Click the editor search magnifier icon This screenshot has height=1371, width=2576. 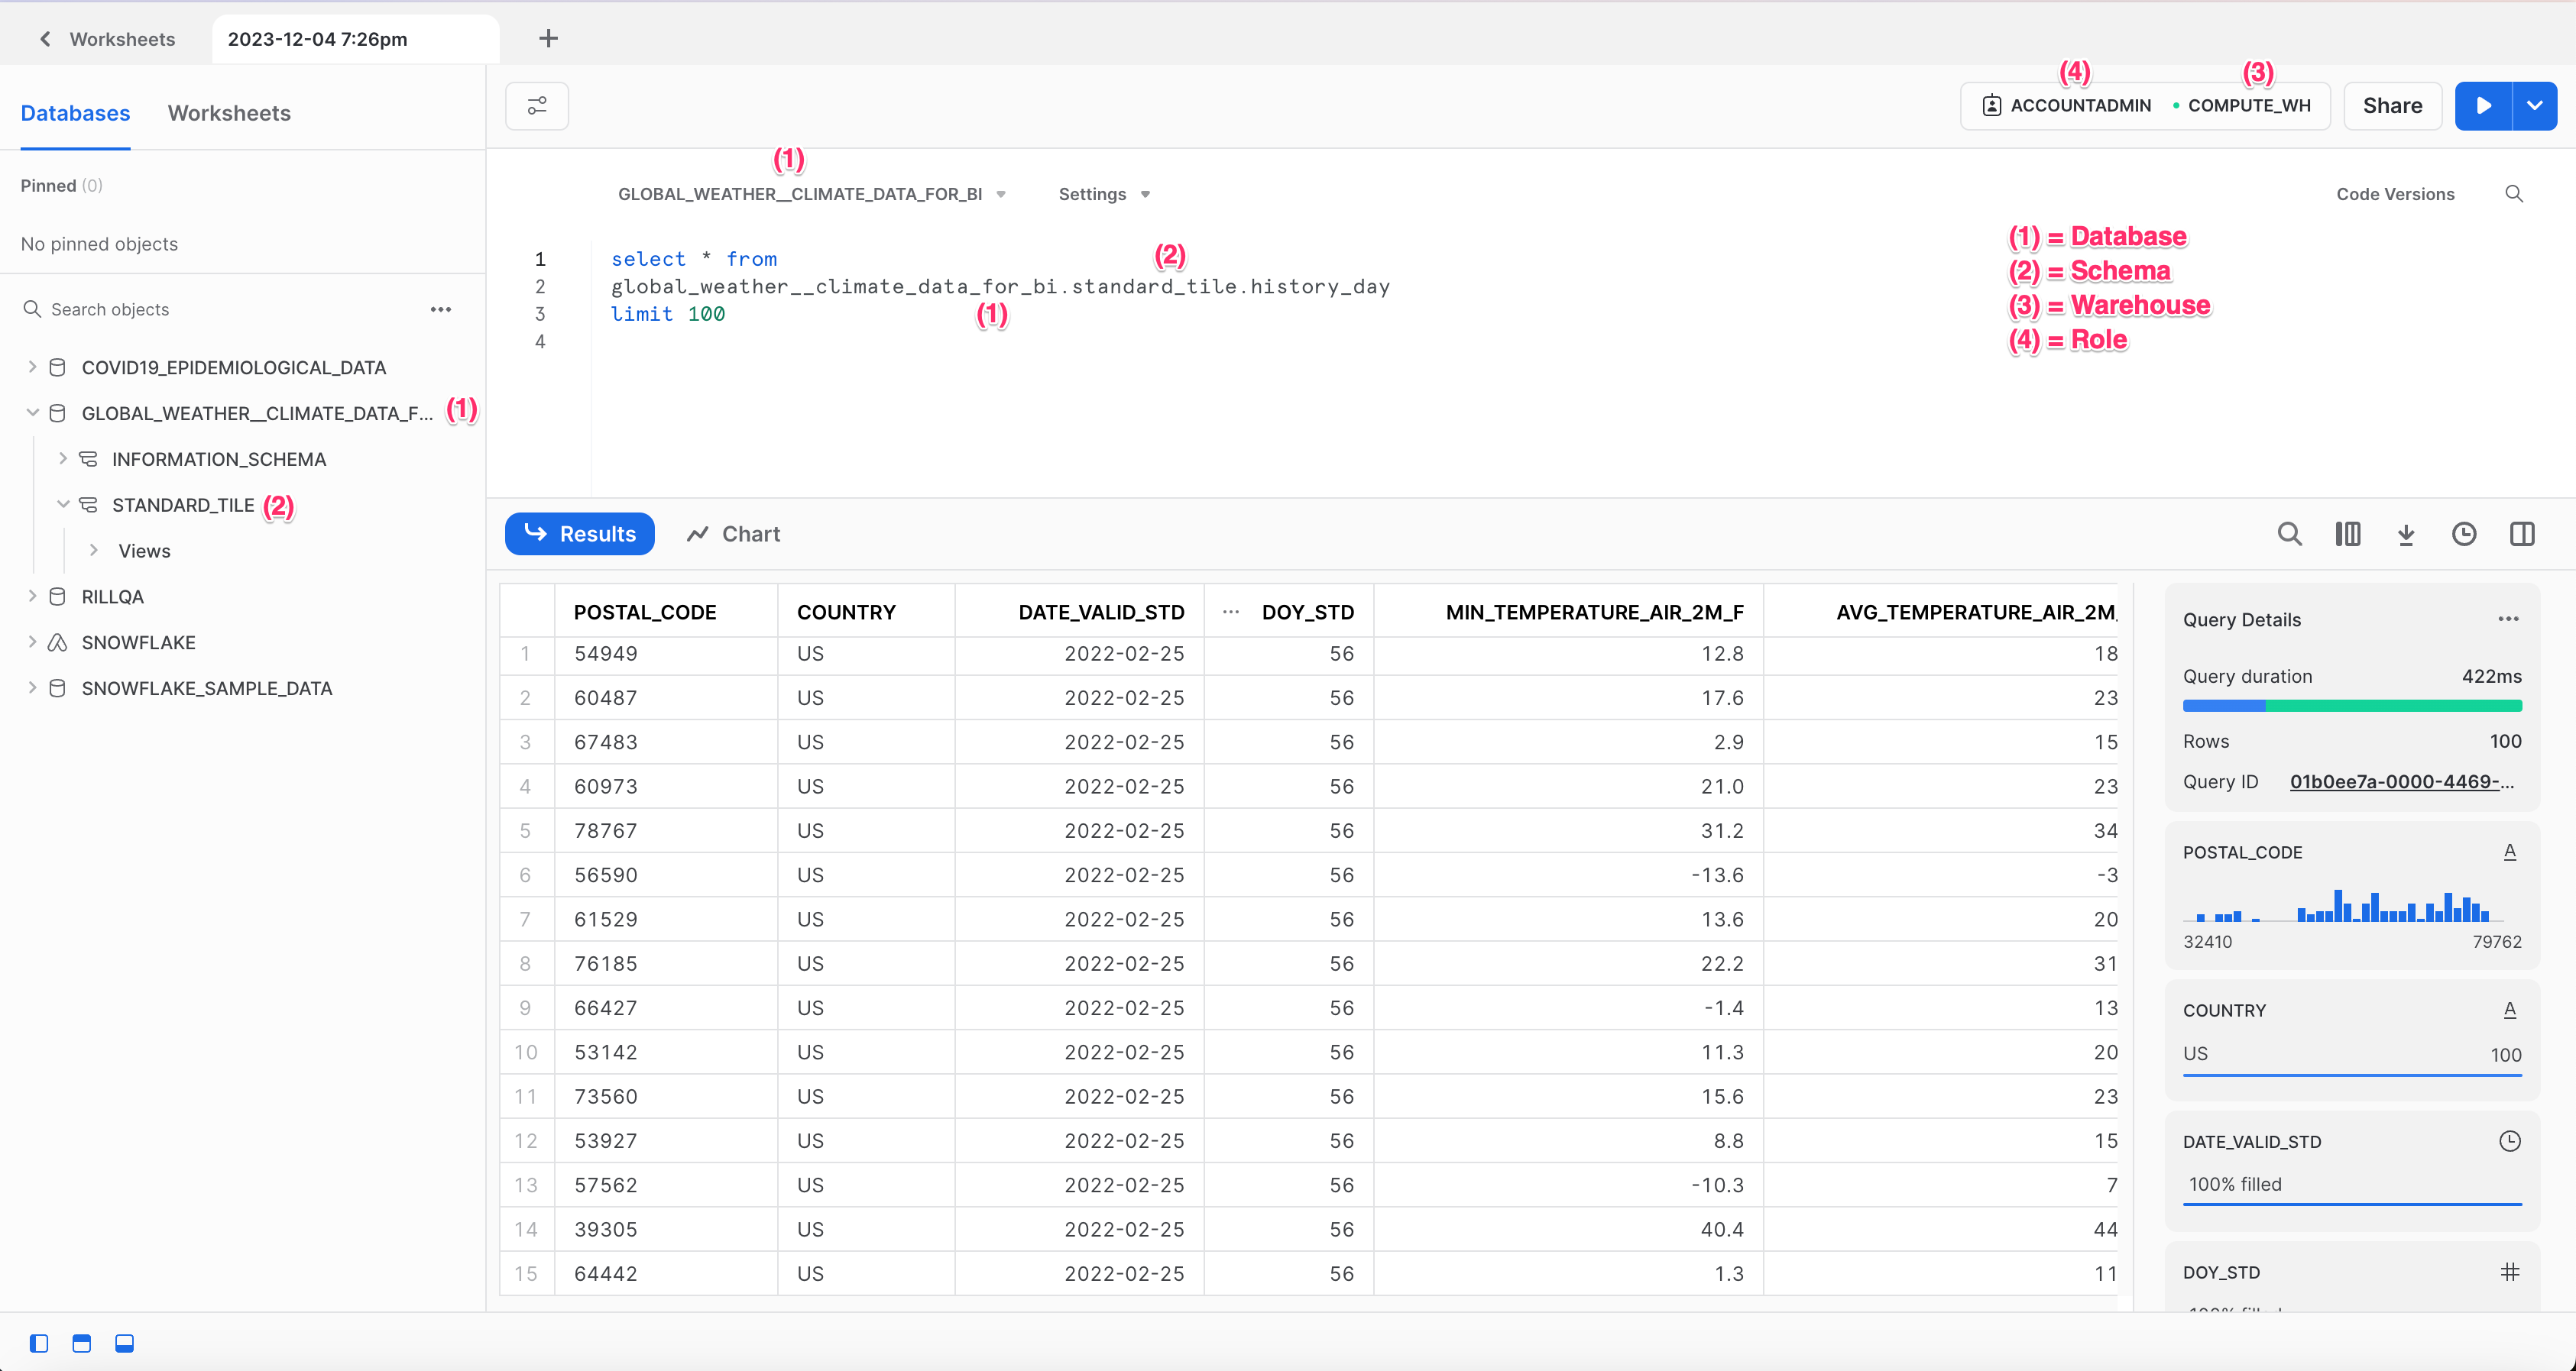2514,194
